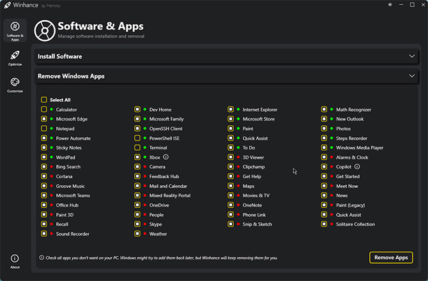
Task: Collapse the Remove Windows Apps chevron
Action: (411, 76)
